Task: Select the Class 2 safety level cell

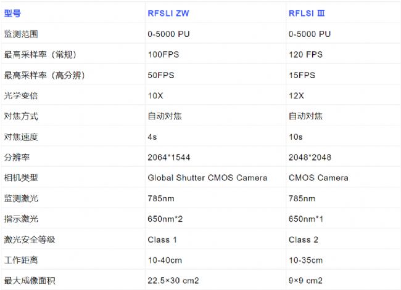Action: click(x=303, y=239)
